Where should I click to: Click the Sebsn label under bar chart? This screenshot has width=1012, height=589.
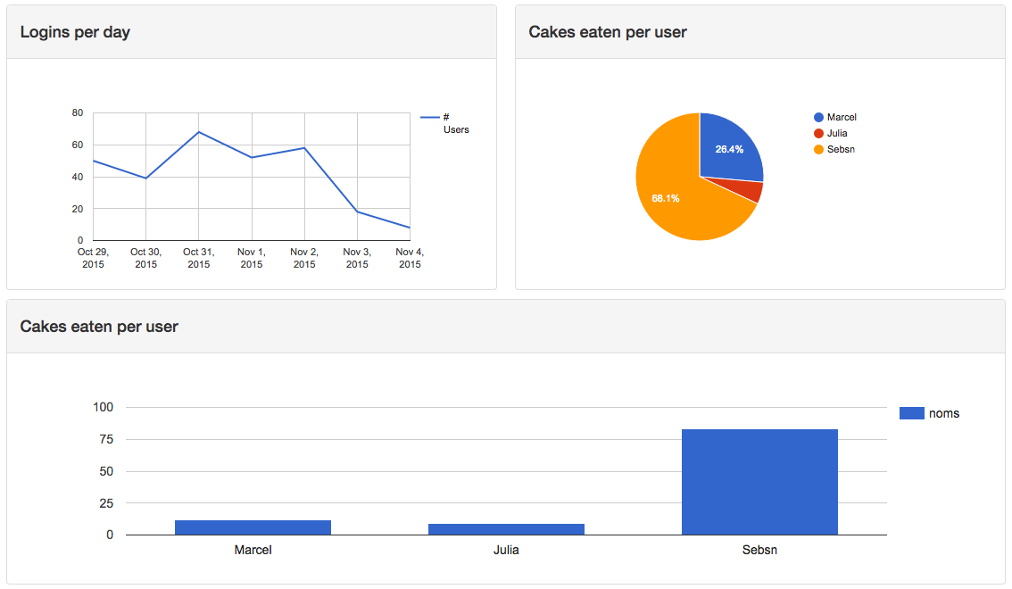[759, 551]
